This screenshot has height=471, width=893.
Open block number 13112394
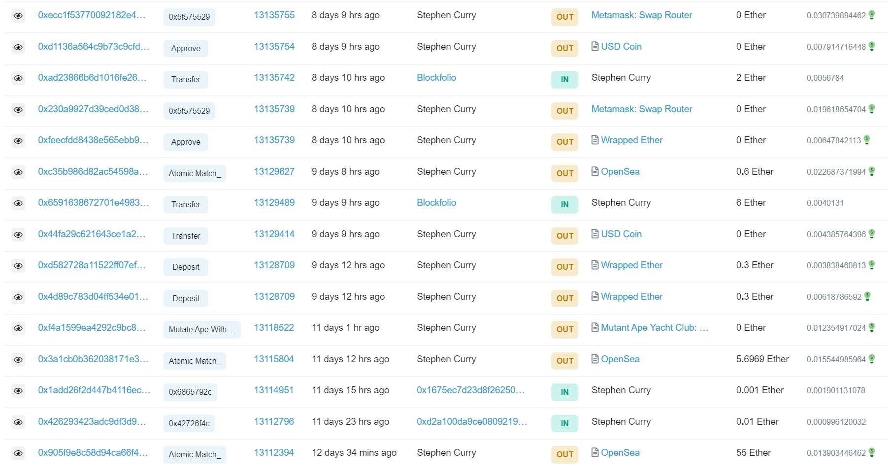[x=274, y=453]
